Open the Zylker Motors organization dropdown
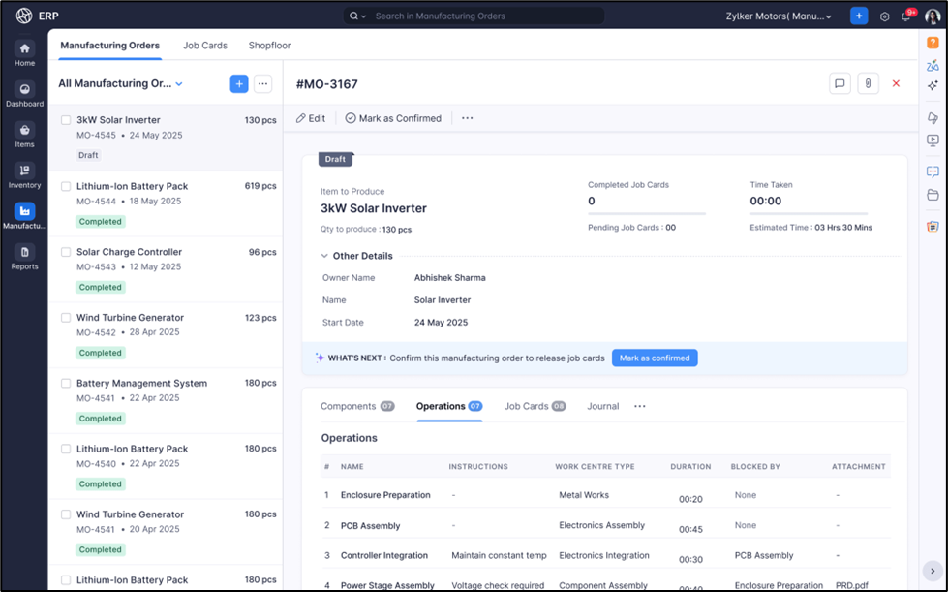The width and height of the screenshot is (948, 592). pyautogui.click(x=780, y=16)
